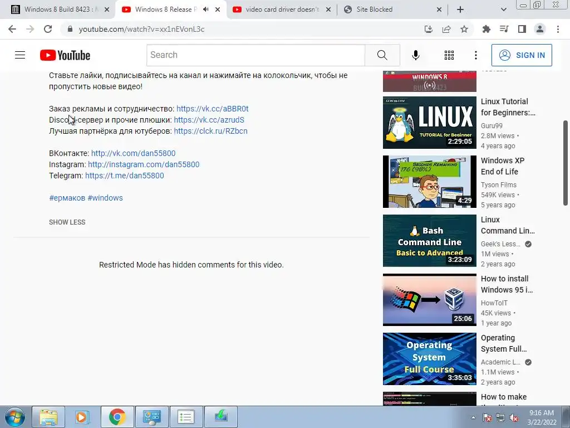570x428 pixels.
Task: Click the install app icon in address bar
Action: pyautogui.click(x=429, y=29)
